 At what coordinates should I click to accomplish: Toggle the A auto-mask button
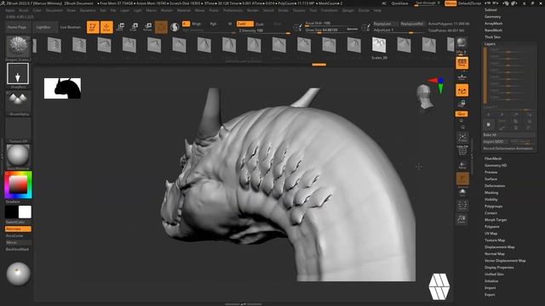click(x=186, y=24)
